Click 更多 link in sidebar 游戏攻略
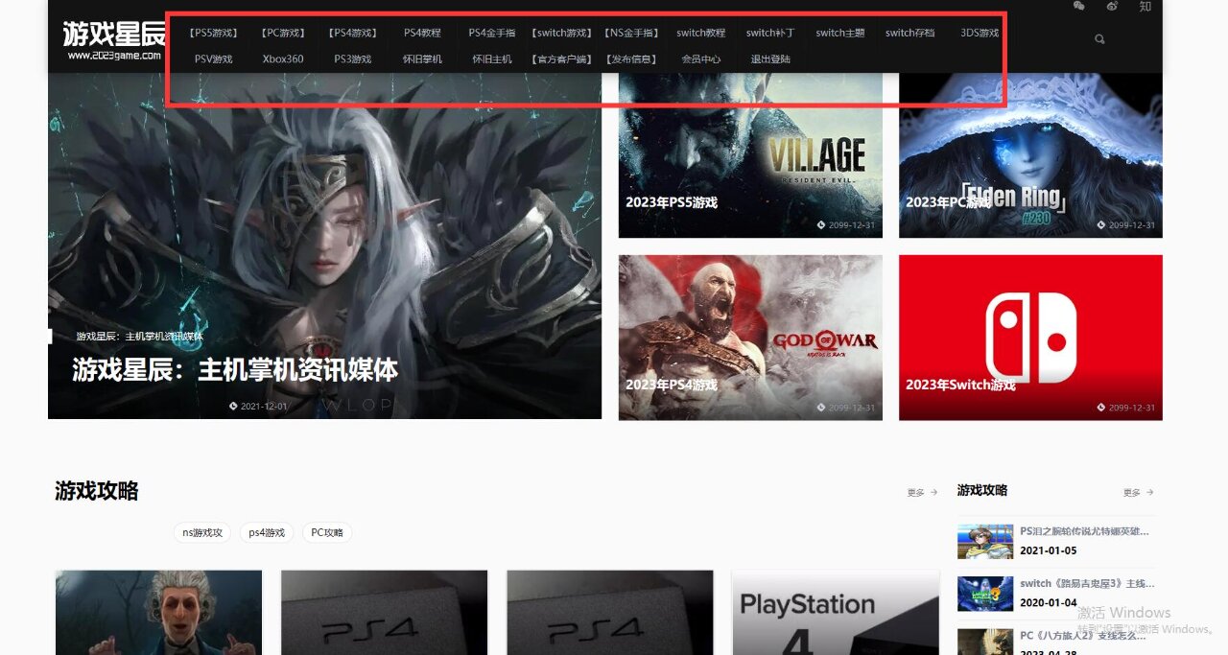 coord(1138,493)
